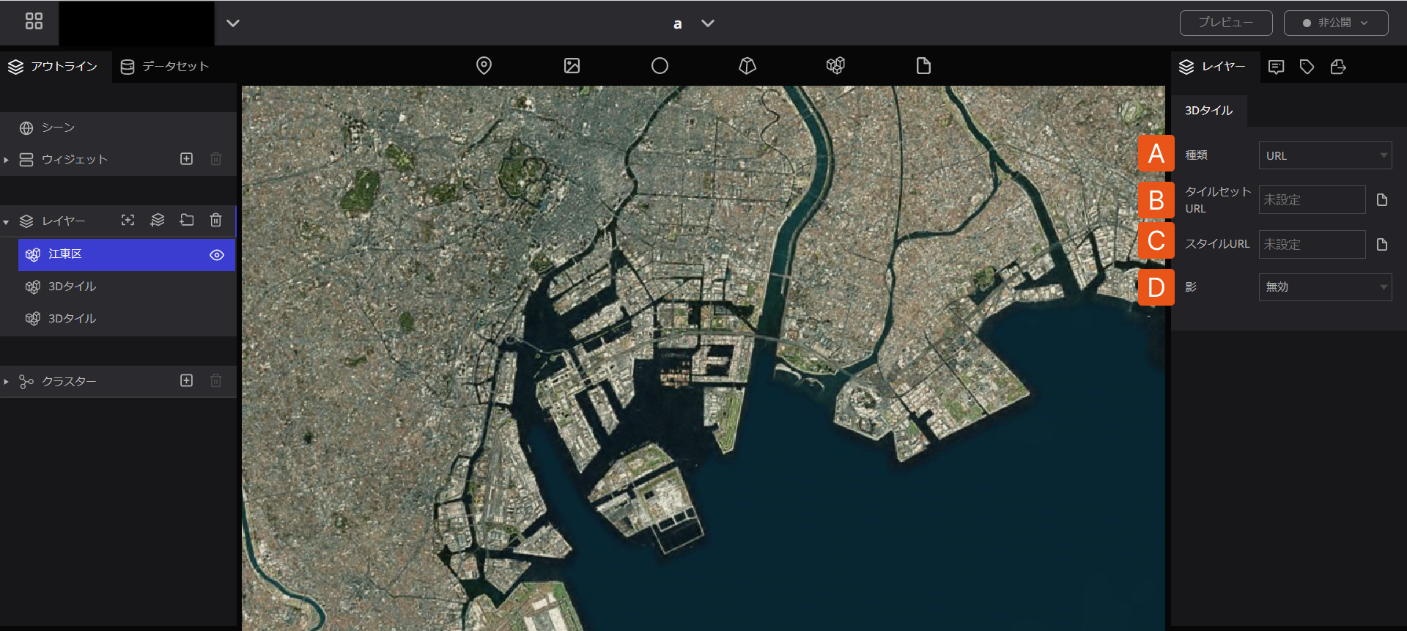Delete cluster with trash icon
Screen dimensions: 1407x631
[x=216, y=381]
